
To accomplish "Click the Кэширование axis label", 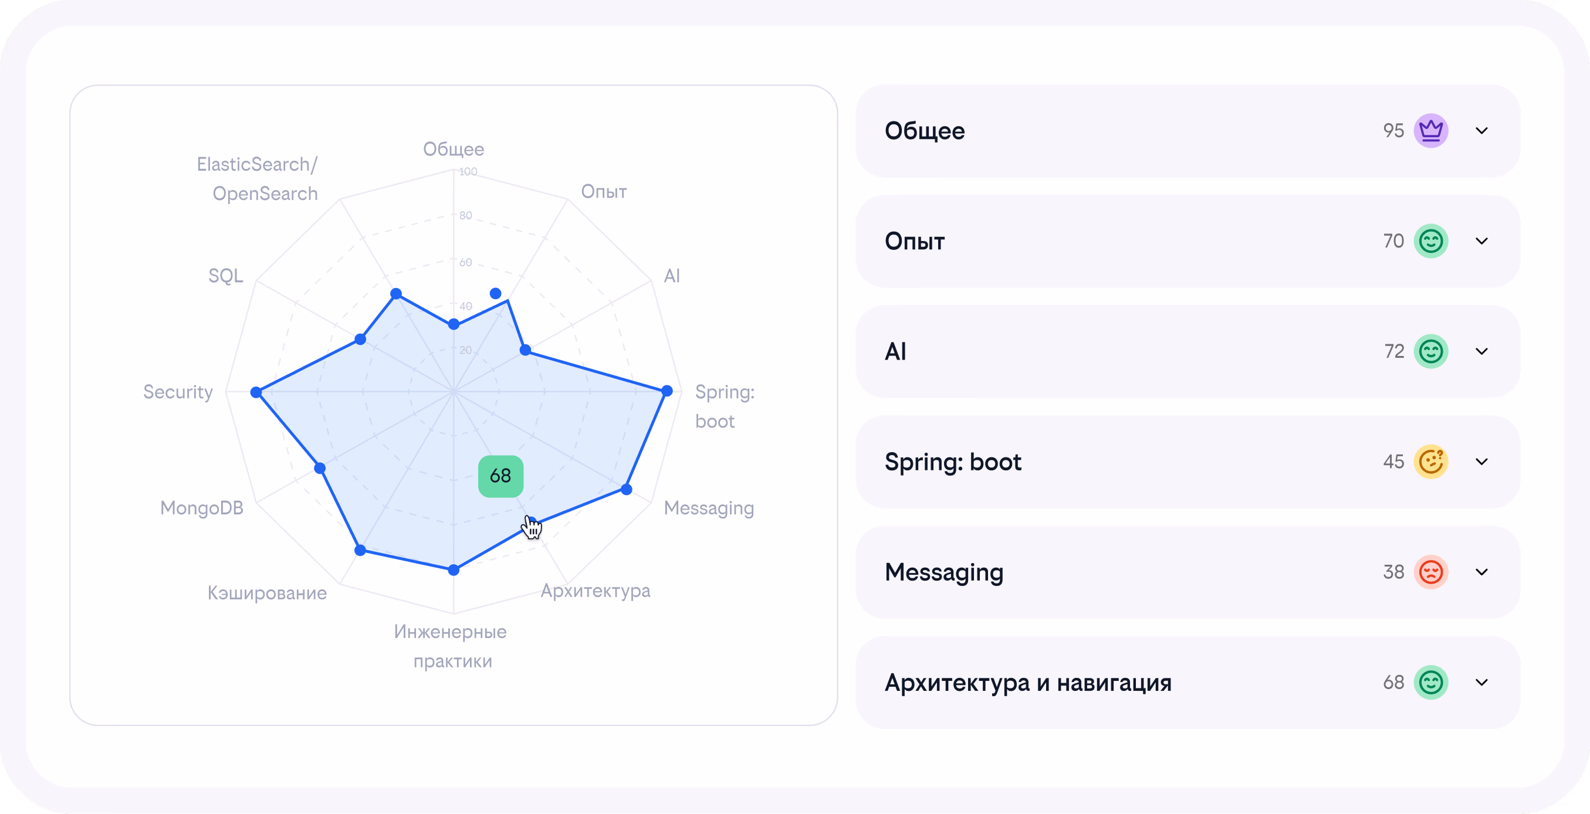I will click(266, 593).
